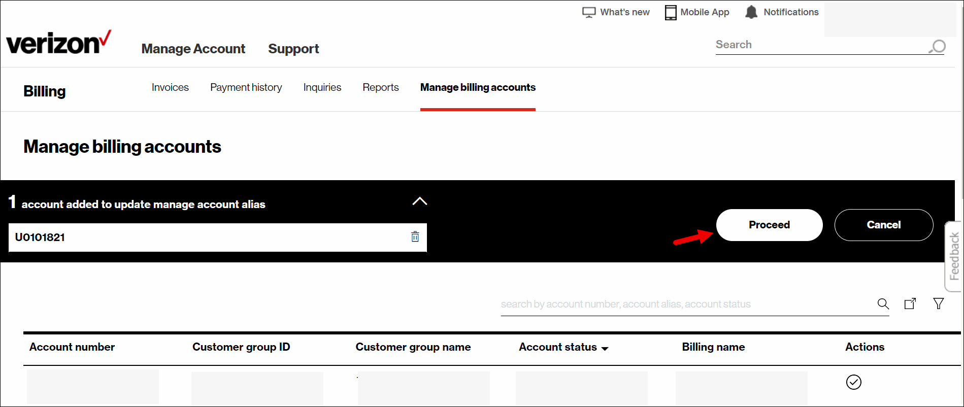
Task: Open the Notifications bell icon
Action: pyautogui.click(x=751, y=12)
